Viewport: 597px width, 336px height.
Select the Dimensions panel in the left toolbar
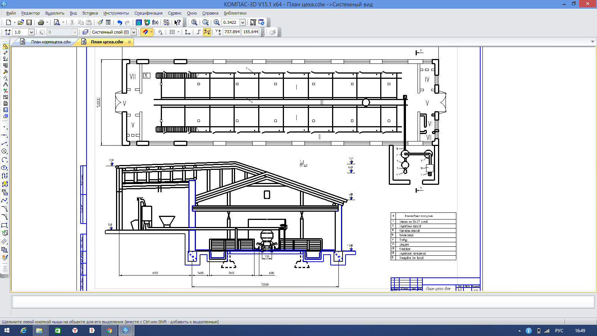(x=6, y=53)
